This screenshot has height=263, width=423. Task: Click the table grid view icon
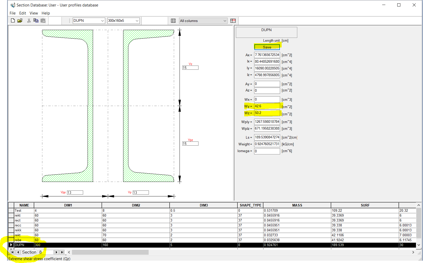coord(173,21)
